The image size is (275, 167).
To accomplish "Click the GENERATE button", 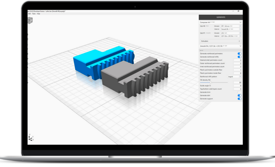I will (221, 17).
